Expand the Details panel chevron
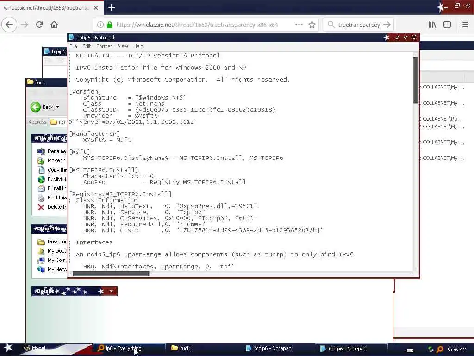The width and height of the screenshot is (474, 356). pos(111,291)
